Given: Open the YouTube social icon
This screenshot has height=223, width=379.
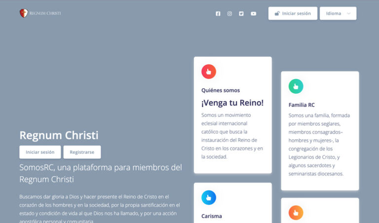Looking at the screenshot, I should coord(253,14).
